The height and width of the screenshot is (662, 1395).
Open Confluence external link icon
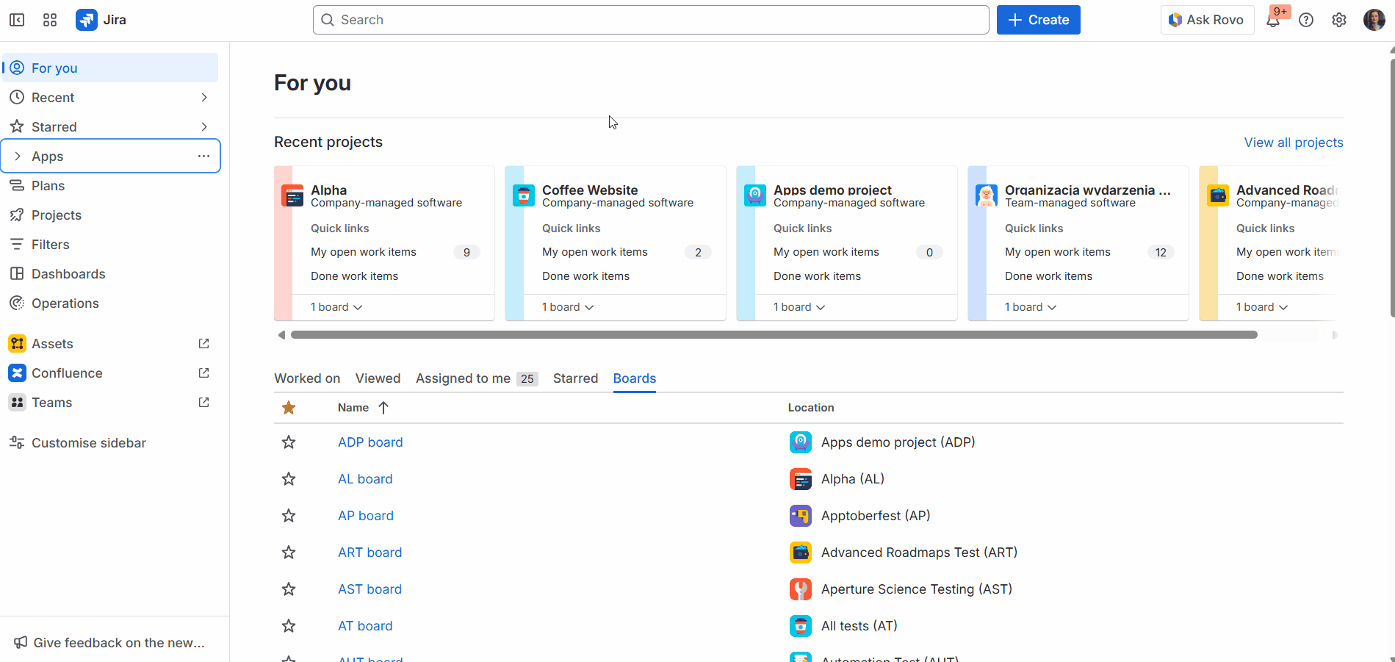click(203, 373)
